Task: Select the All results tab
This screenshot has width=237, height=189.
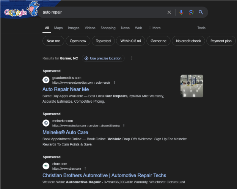Action: 47,28
